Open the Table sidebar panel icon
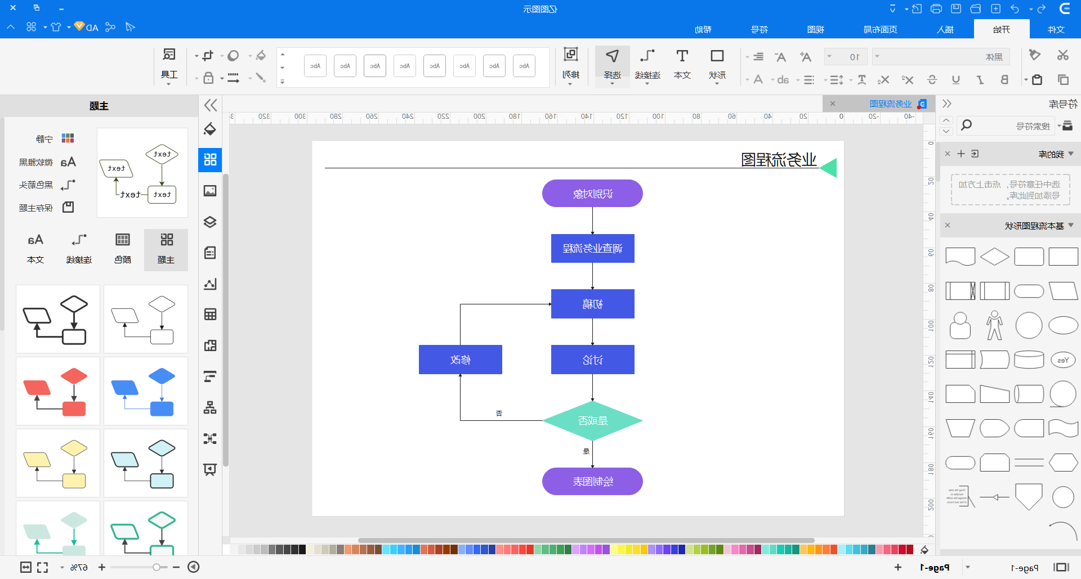 pos(210,315)
